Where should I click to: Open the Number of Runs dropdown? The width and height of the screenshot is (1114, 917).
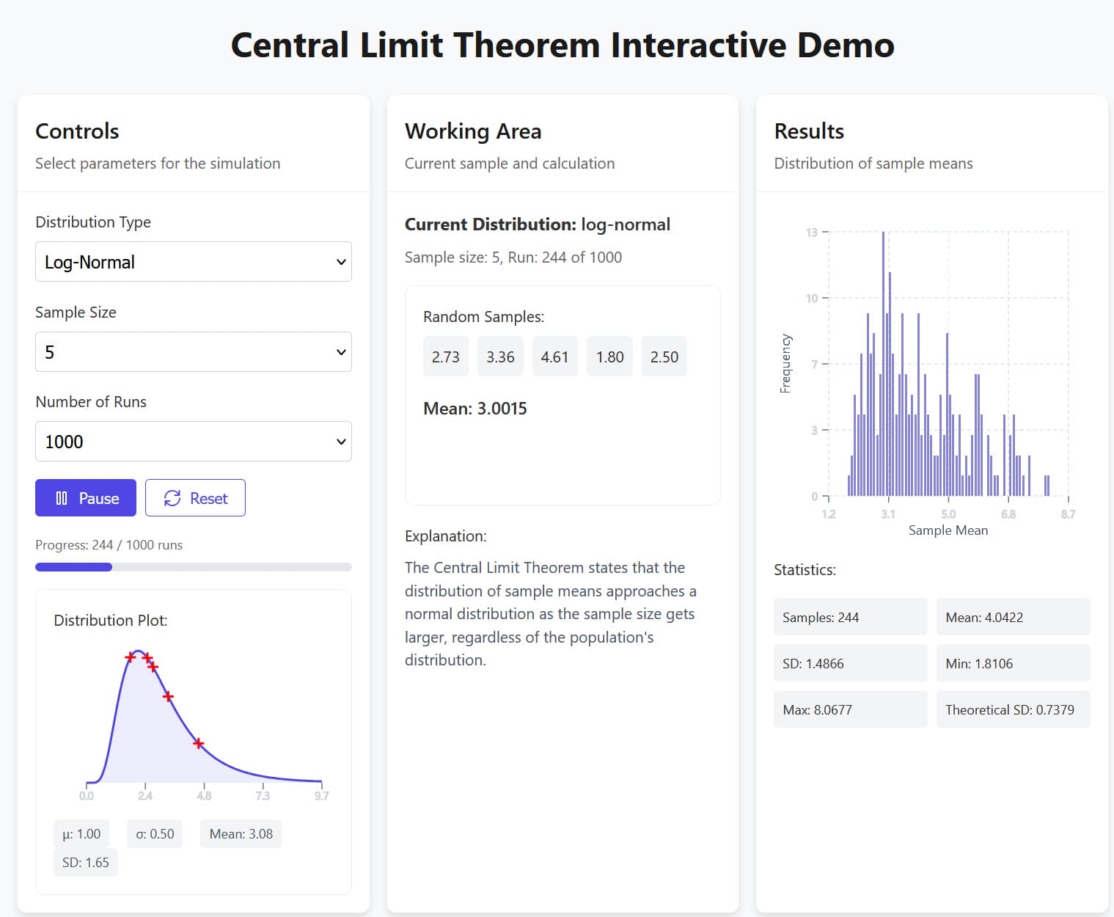[193, 442]
